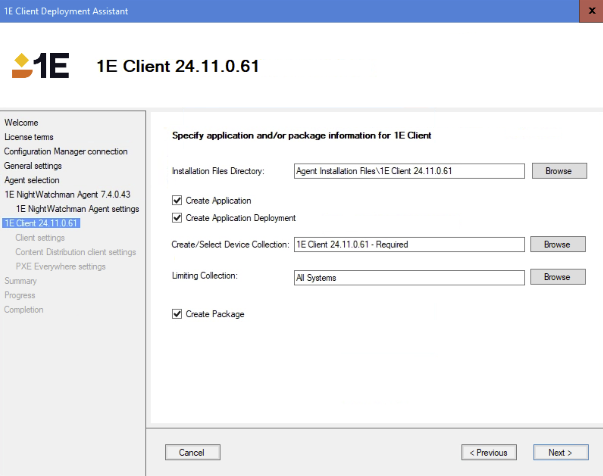Click the Installation Files Directory field
This screenshot has width=603, height=476.
point(409,171)
